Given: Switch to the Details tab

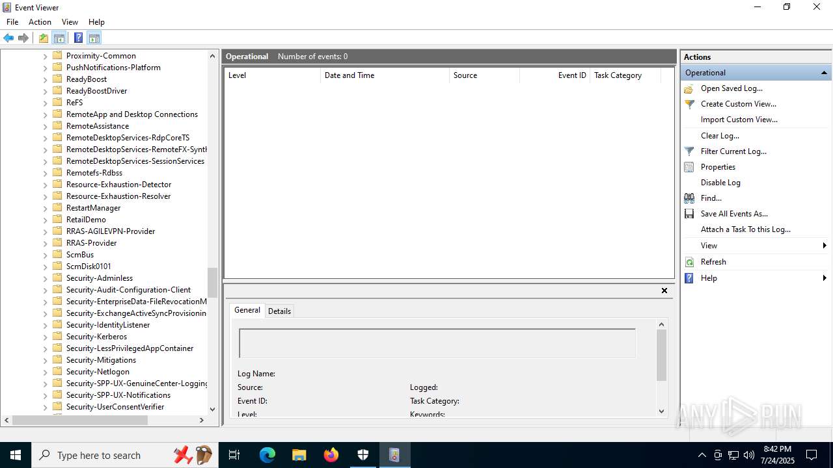Looking at the screenshot, I should 280,311.
